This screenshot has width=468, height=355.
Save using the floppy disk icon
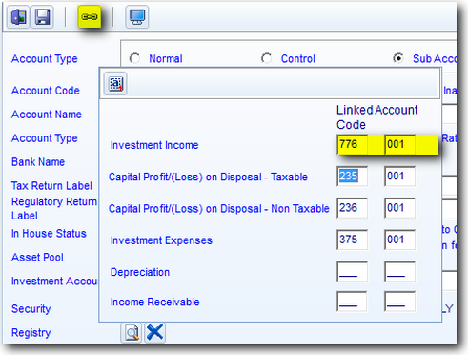click(42, 17)
